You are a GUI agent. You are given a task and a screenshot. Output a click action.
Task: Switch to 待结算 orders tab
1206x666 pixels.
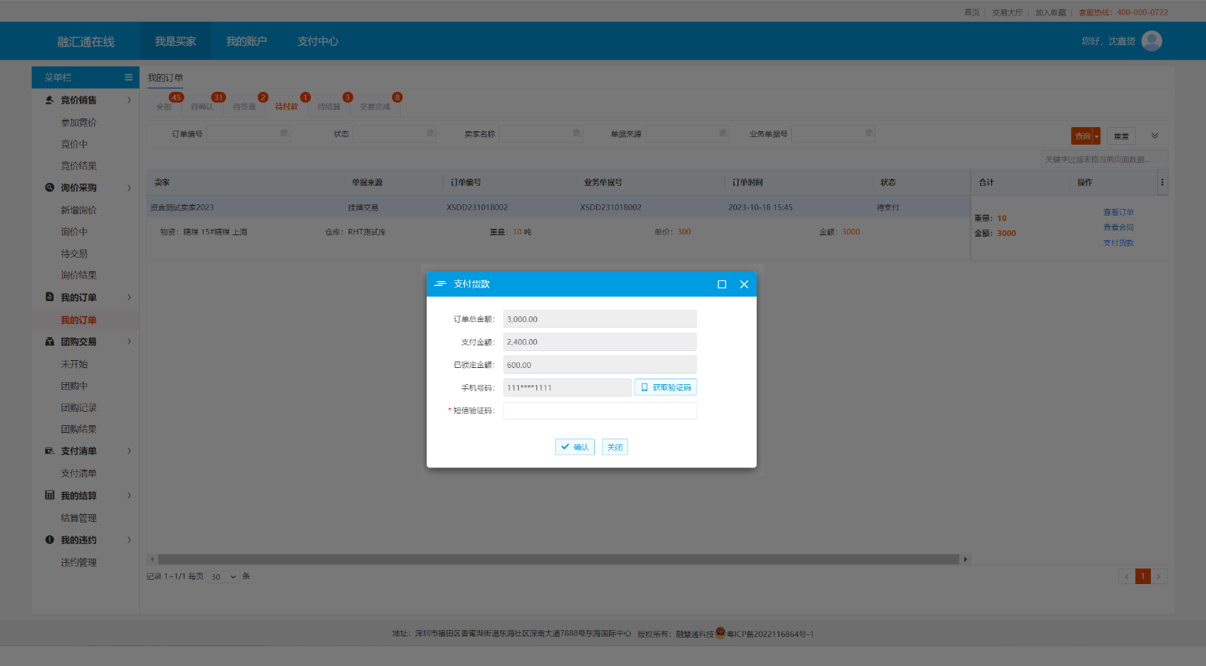(329, 107)
